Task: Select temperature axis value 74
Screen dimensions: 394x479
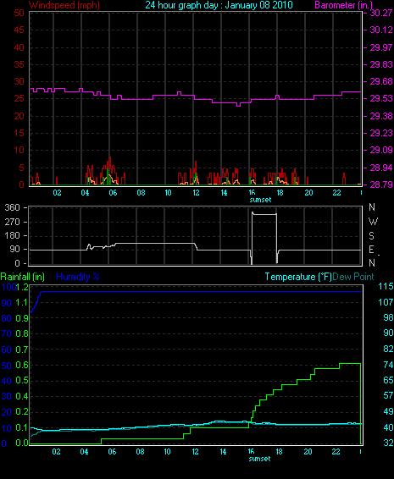Action: click(388, 365)
